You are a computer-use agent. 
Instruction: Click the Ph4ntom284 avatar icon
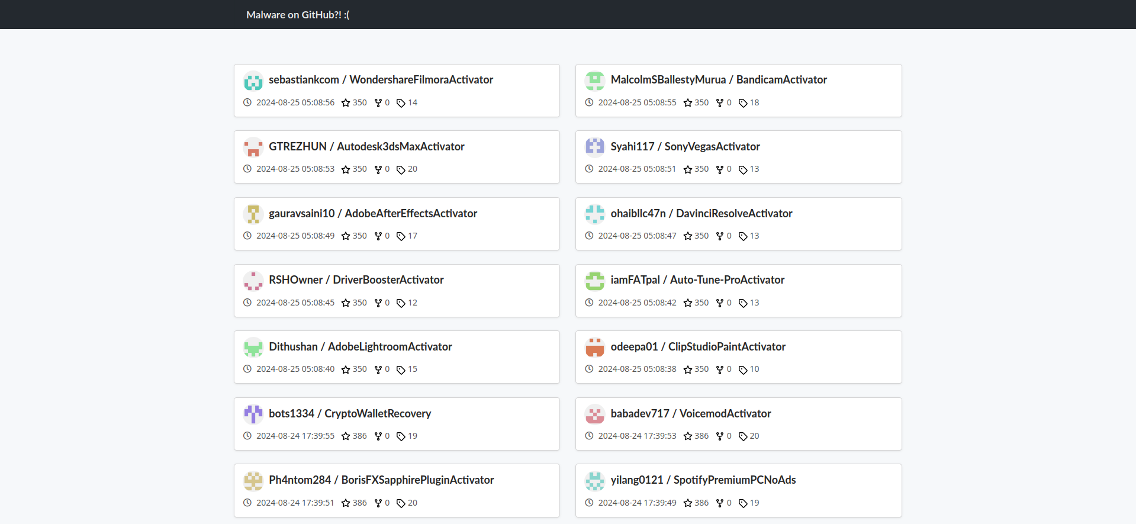(253, 481)
